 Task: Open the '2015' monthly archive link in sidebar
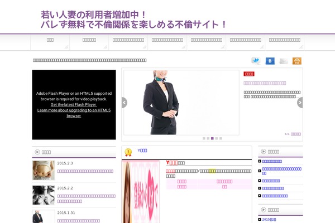pos(269,219)
